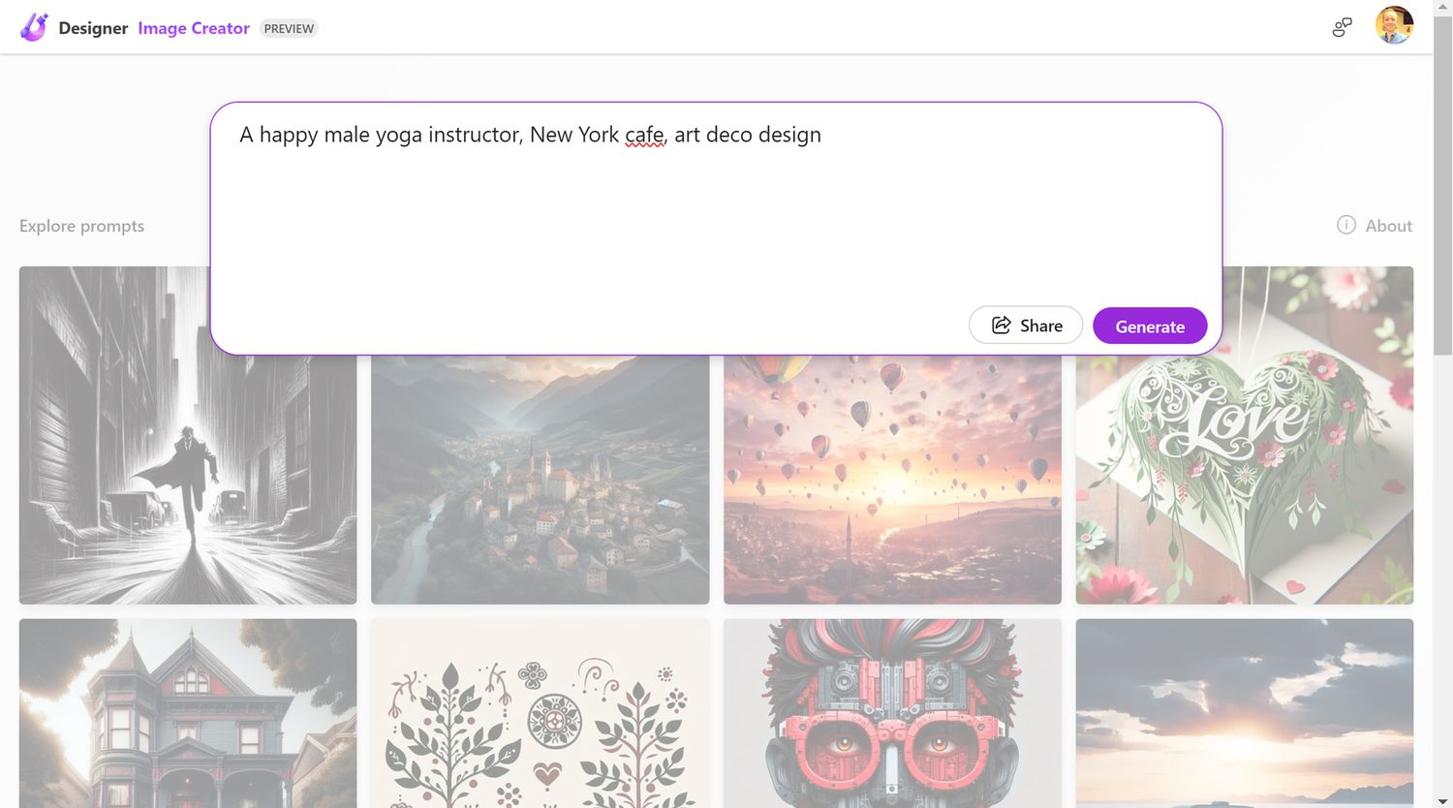
Task: Open the Image Creator link
Action: 194,28
